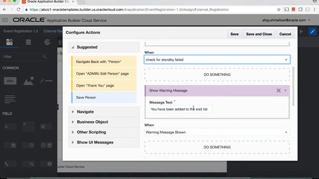Expand the Show UI Messages section

104,142
